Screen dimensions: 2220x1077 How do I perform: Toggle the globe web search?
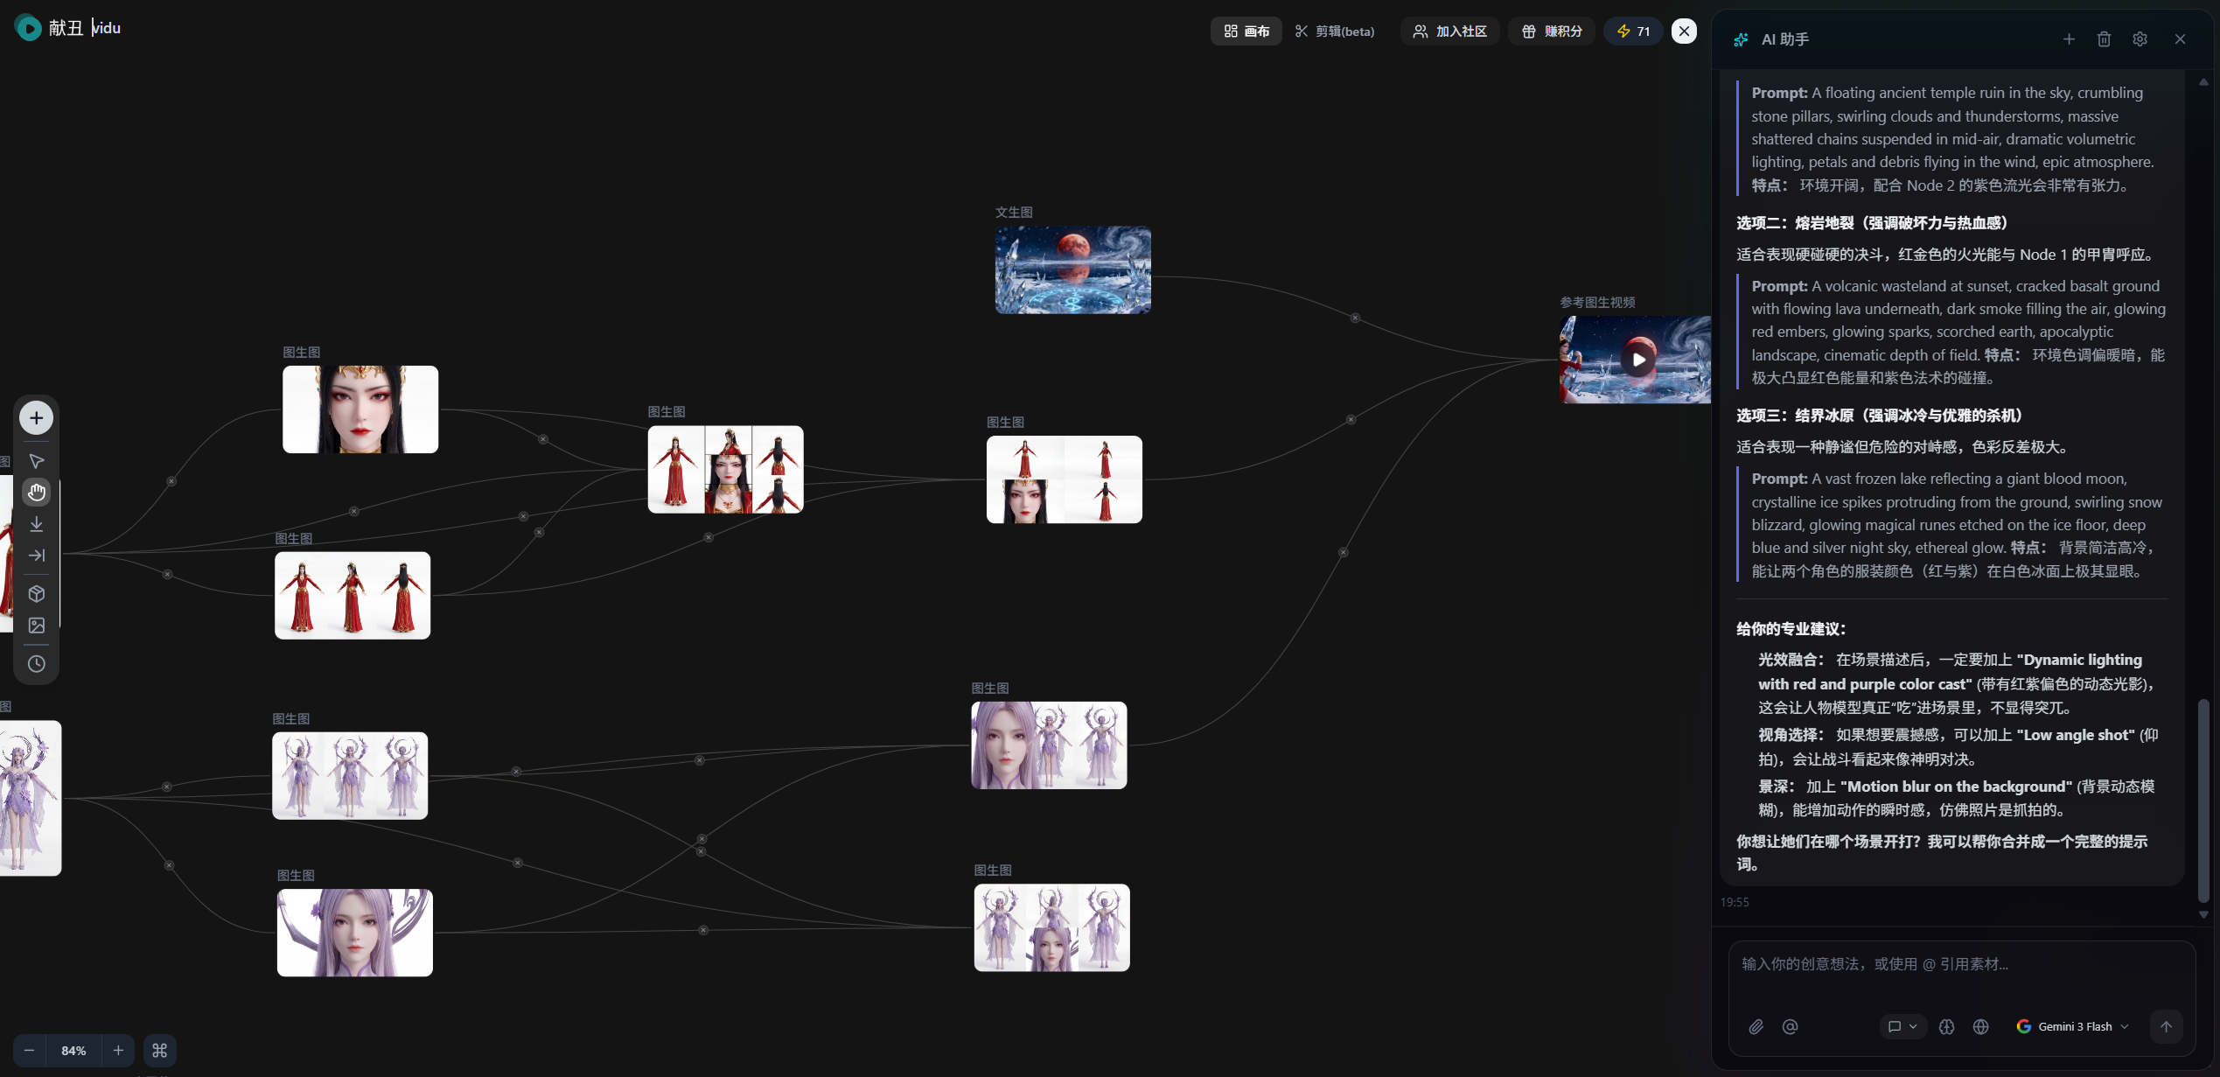[x=1981, y=1027]
